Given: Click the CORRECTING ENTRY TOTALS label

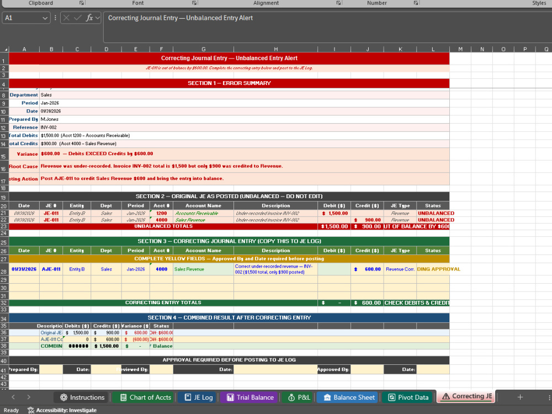Looking at the screenshot, I should click(x=163, y=302).
